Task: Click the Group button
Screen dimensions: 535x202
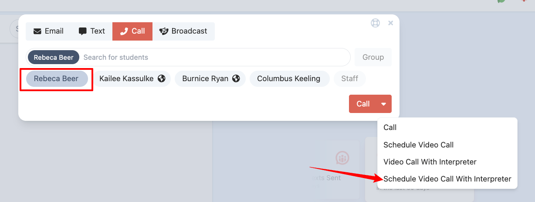Action: coord(373,57)
